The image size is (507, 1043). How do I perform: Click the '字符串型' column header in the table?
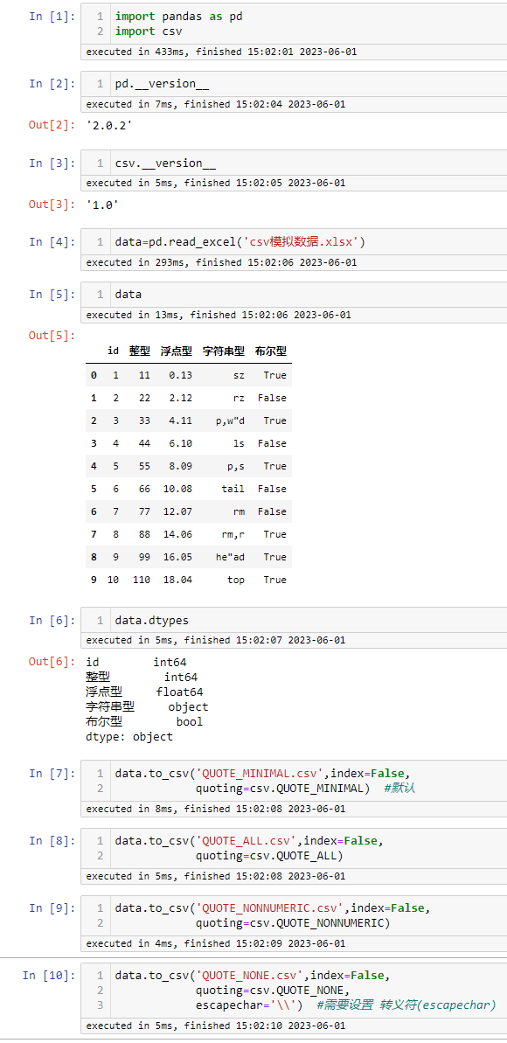224,351
